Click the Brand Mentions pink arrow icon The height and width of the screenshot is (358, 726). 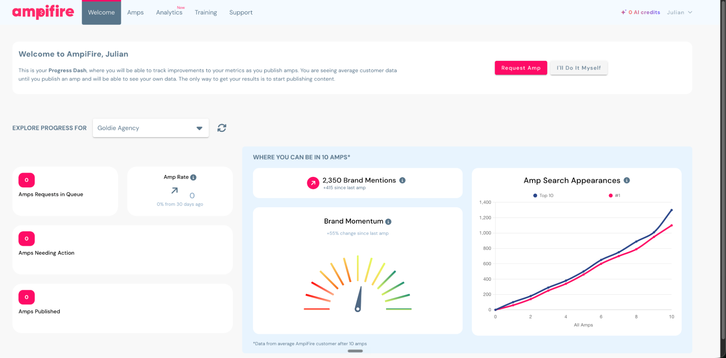tap(313, 183)
